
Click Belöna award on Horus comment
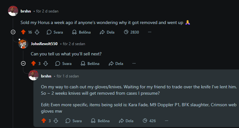coord(81,32)
